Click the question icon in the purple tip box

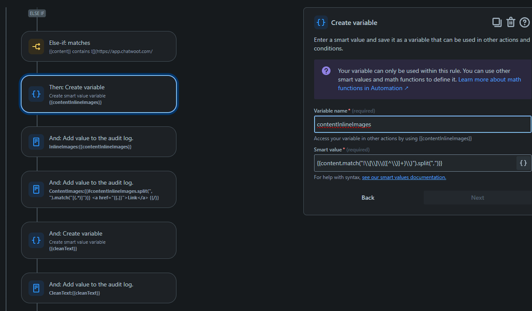(x=326, y=71)
